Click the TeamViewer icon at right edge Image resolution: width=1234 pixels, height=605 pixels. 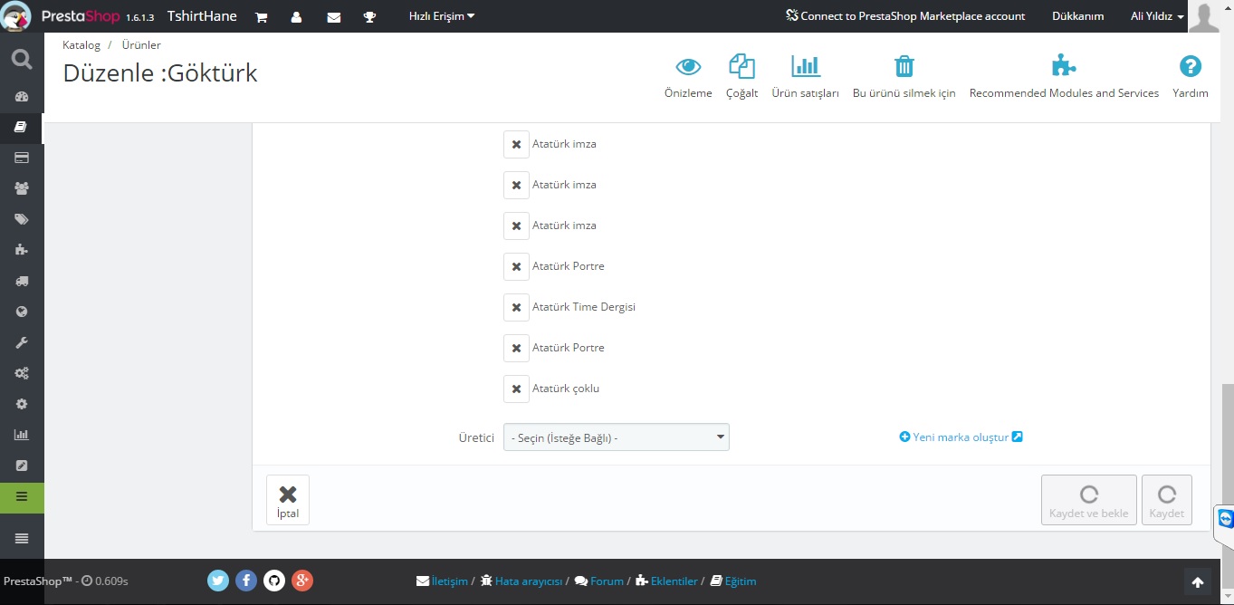click(1226, 519)
